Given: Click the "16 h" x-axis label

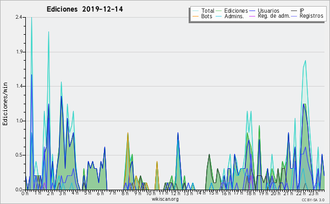Looking at the screenshot, I should pos(226,193).
